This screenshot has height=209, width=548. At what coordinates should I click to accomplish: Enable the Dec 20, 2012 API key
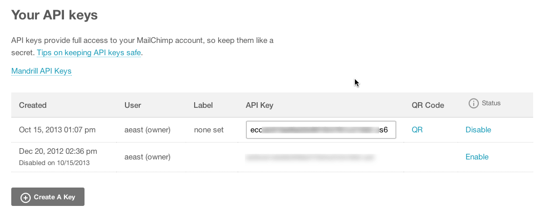[x=477, y=157]
